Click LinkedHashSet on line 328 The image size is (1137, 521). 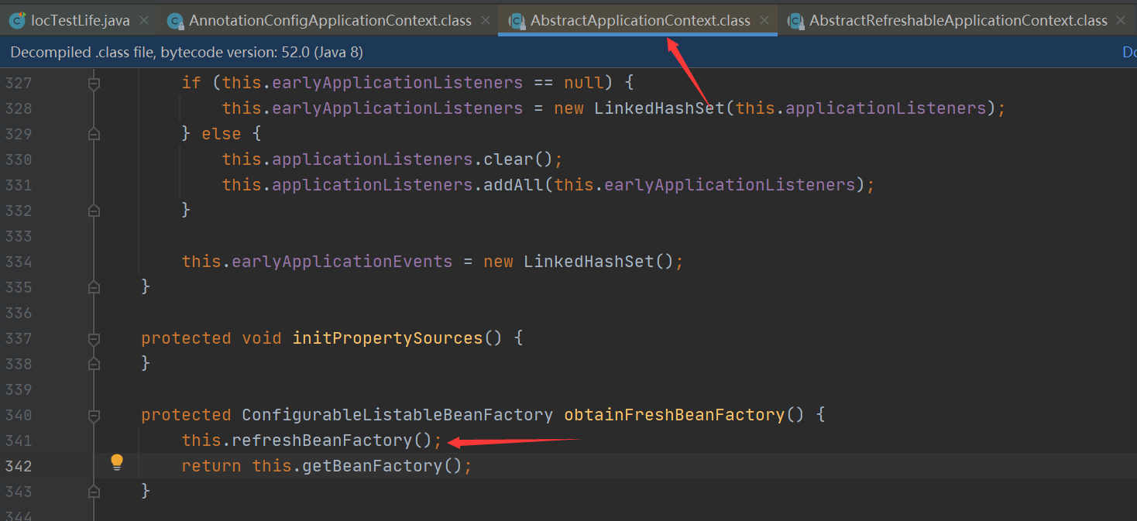tap(660, 108)
